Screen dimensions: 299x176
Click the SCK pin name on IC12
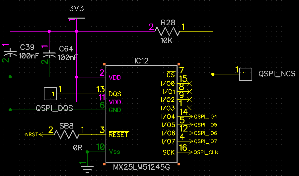(169, 152)
